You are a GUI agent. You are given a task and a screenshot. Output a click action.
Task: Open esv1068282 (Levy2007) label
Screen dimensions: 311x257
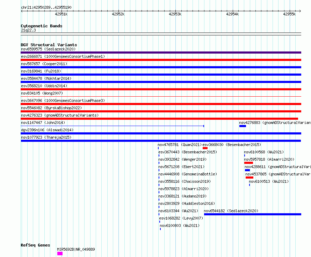pos(181,218)
